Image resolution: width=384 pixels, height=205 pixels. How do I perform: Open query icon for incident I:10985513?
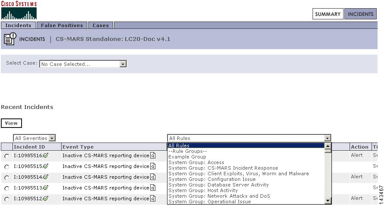pos(153,188)
